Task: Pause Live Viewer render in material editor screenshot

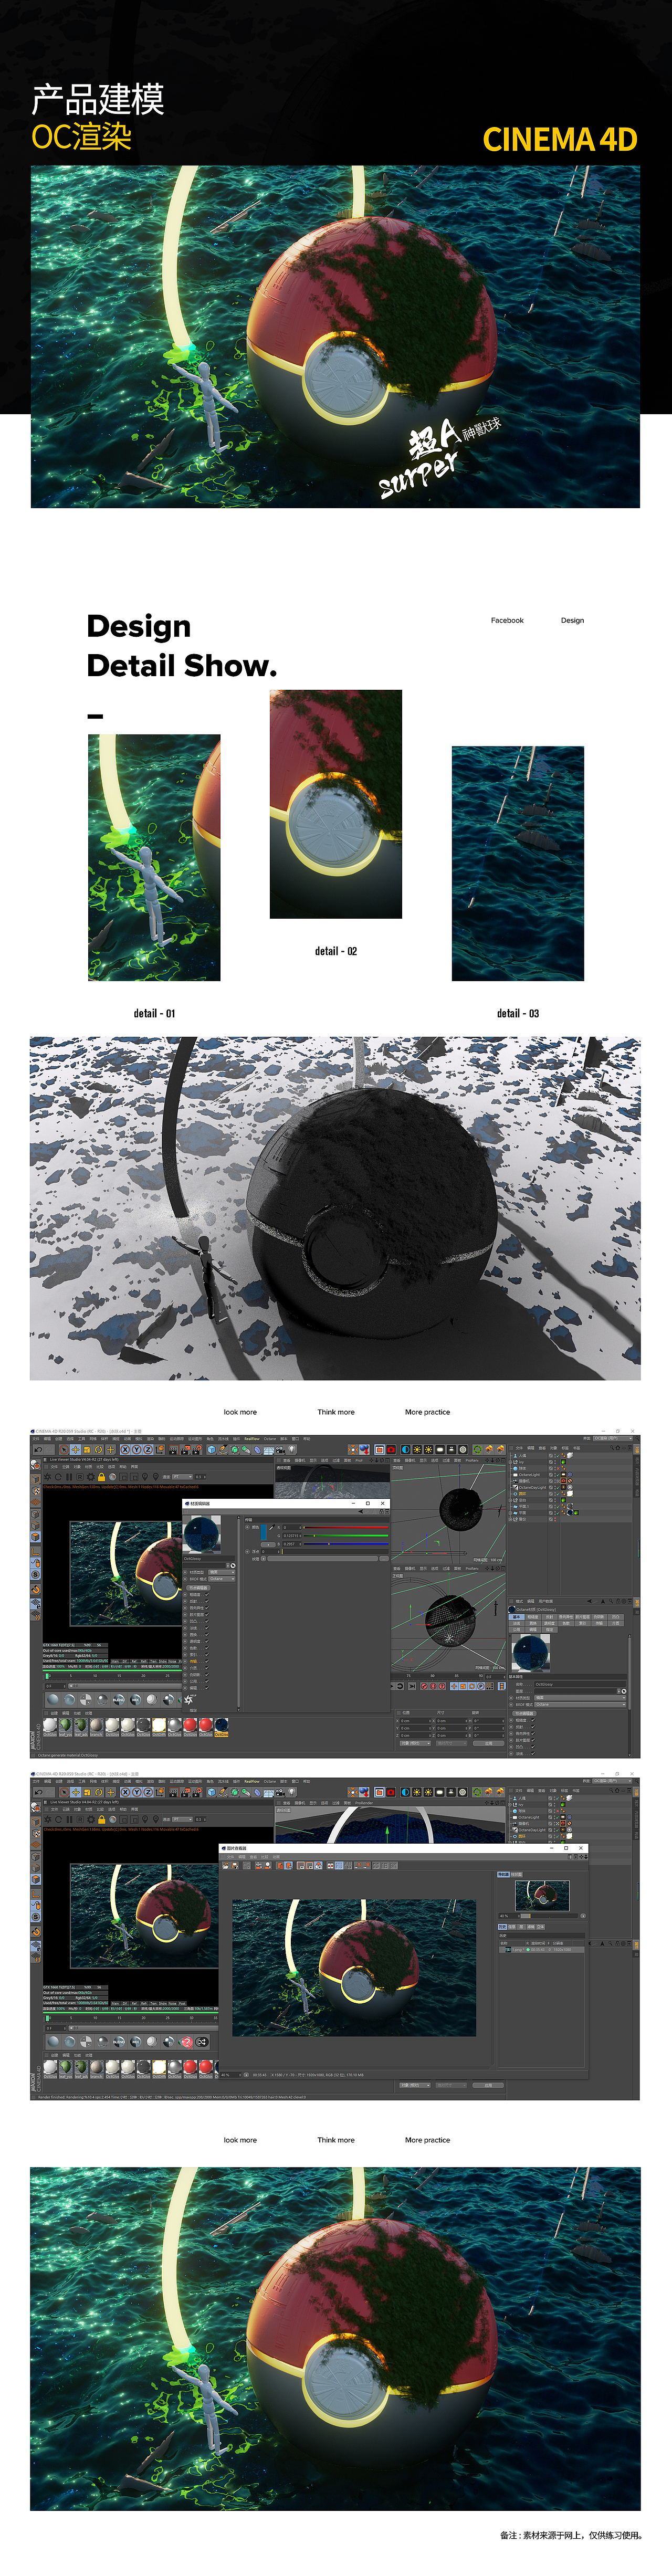Action: [x=69, y=1476]
